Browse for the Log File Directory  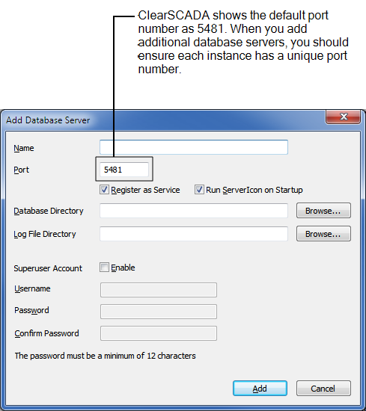pos(323,234)
